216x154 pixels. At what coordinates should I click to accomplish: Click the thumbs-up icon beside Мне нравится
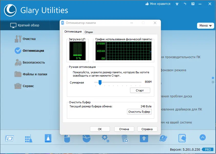(x=147, y=4)
